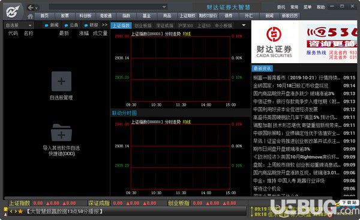
Task: Open the 外汇 toolbar tab
Action: pyautogui.click(x=248, y=16)
